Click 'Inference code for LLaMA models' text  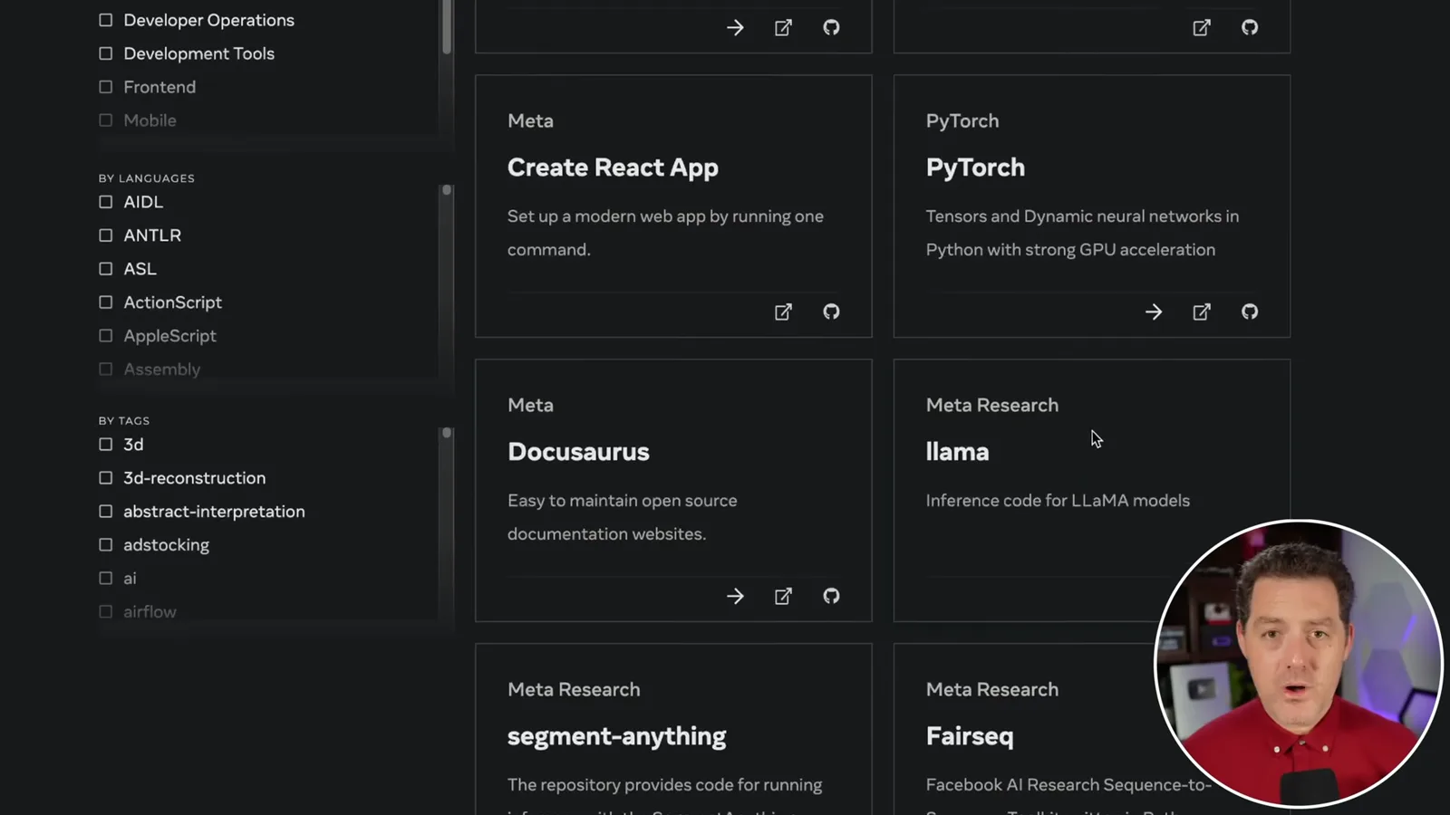[1058, 501]
